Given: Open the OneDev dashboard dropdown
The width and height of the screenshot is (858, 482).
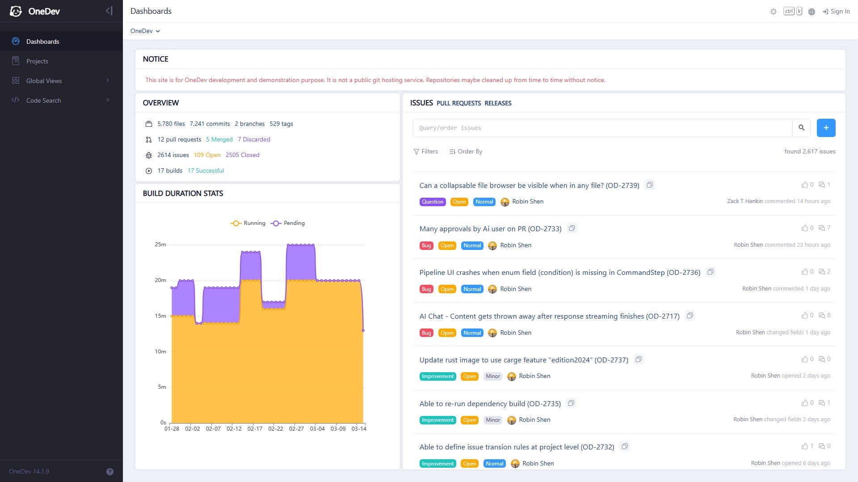Looking at the screenshot, I should pyautogui.click(x=145, y=31).
